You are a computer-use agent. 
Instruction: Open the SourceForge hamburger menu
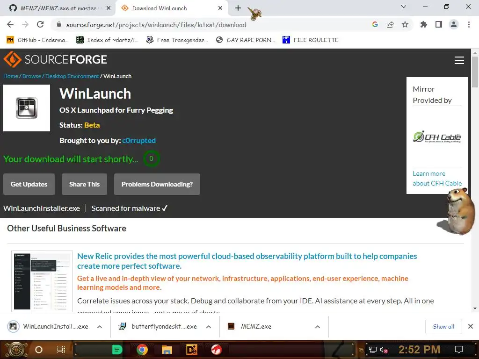click(459, 60)
